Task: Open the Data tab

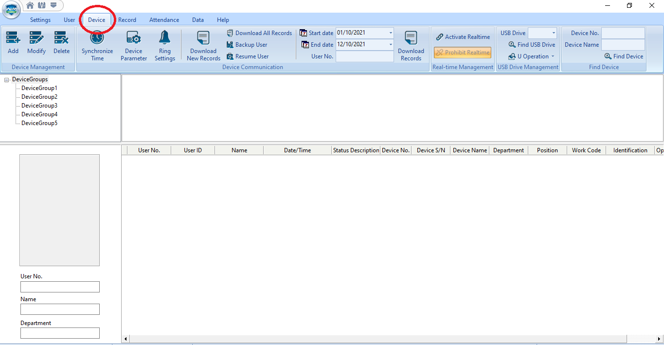Action: pyautogui.click(x=198, y=20)
